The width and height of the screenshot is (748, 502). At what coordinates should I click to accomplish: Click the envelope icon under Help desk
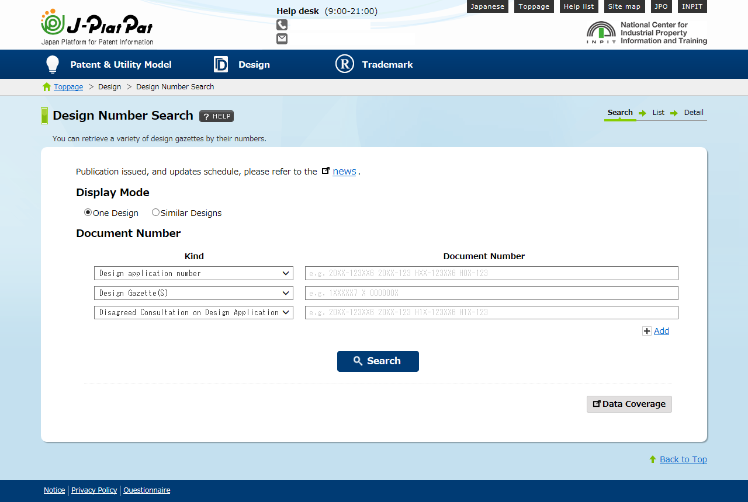pyautogui.click(x=282, y=39)
